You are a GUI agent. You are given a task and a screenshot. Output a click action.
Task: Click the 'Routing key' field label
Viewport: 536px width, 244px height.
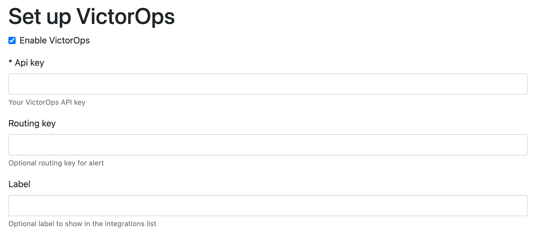point(32,123)
